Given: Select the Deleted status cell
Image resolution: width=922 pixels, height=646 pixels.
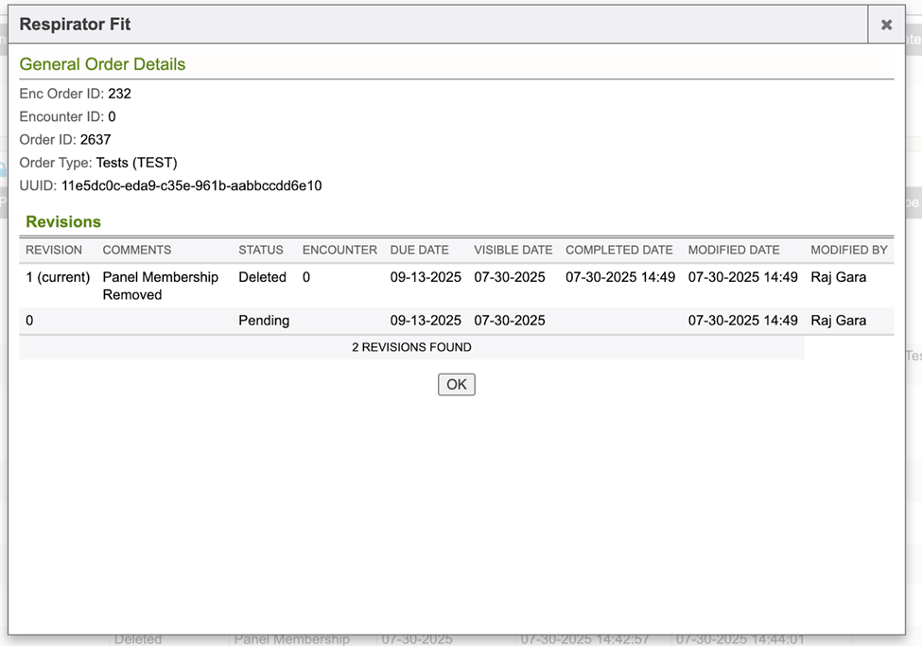Looking at the screenshot, I should [262, 277].
